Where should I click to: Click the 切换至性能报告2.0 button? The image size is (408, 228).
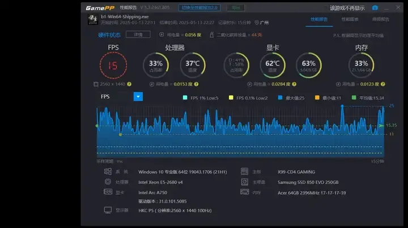click(199, 7)
